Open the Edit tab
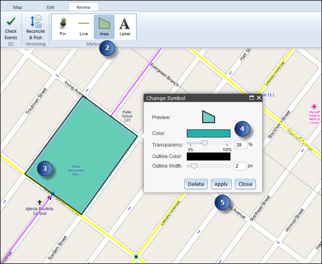 (x=50, y=8)
